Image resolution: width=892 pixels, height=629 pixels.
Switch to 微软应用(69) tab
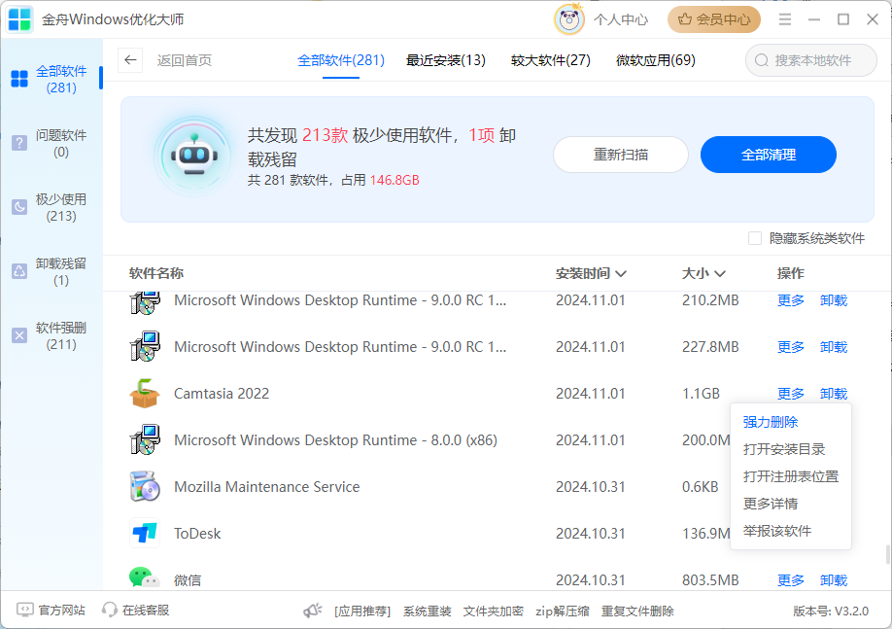pos(655,60)
